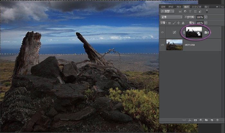Hide the 4B2Y1238 layer
225x133 pixels.
[x=162, y=45]
